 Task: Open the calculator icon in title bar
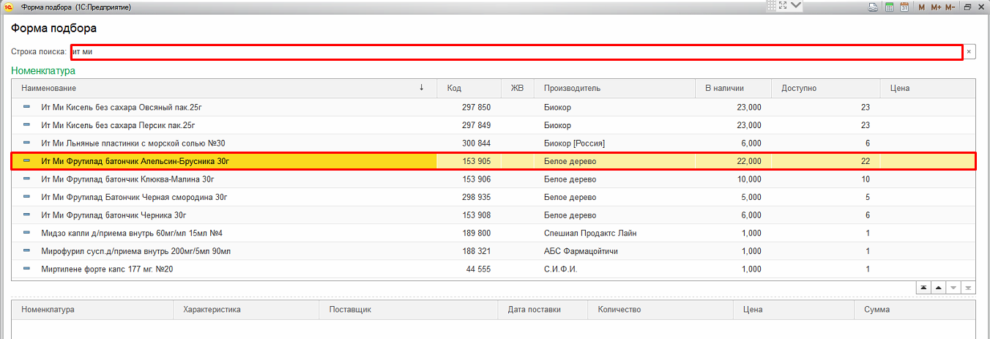click(889, 7)
